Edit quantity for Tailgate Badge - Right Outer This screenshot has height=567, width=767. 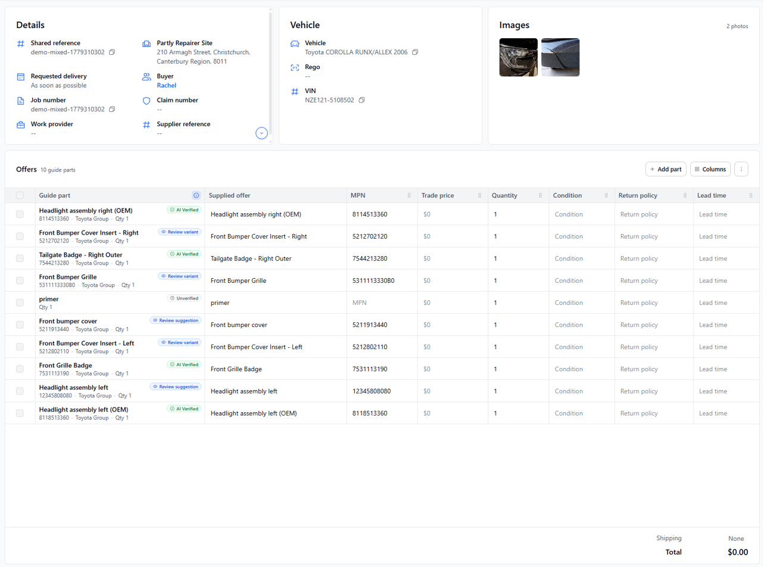(x=518, y=258)
